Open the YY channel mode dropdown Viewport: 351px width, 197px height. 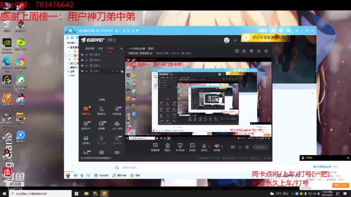click(72, 43)
